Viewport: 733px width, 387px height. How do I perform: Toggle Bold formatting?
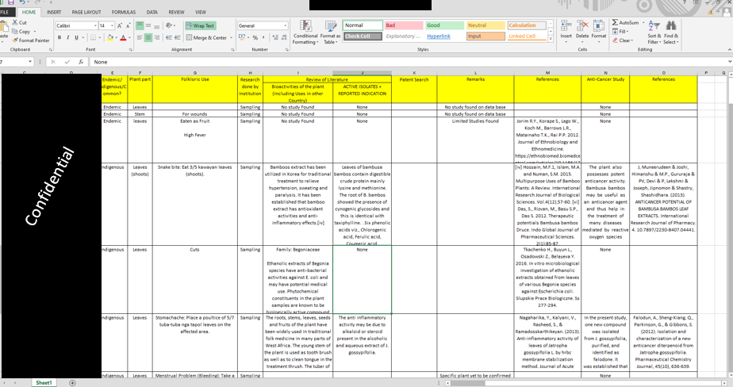pyautogui.click(x=59, y=37)
